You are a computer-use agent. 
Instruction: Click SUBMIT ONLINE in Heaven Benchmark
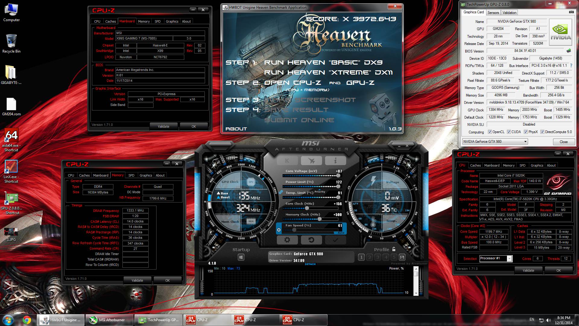299,120
